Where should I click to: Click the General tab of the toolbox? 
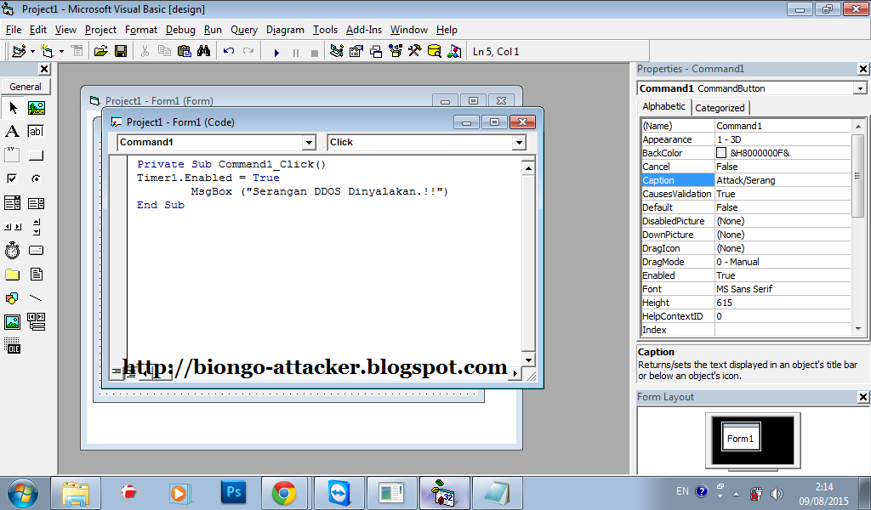pyautogui.click(x=26, y=87)
